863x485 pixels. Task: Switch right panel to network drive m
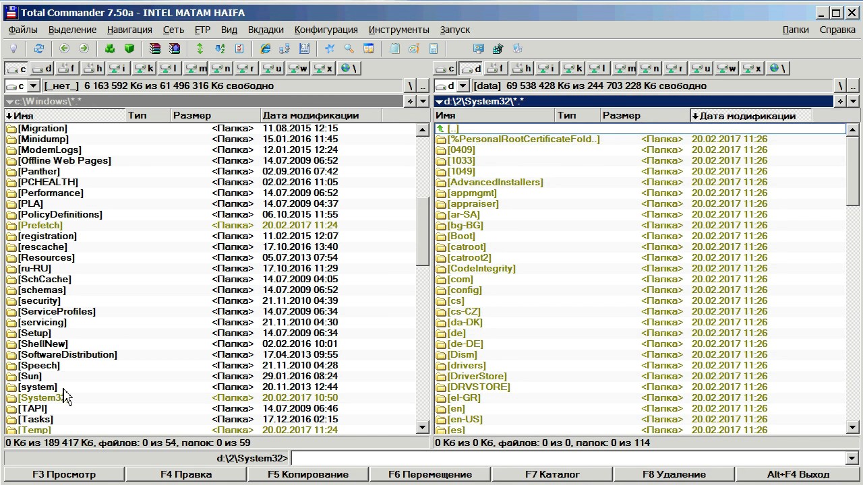[624, 68]
